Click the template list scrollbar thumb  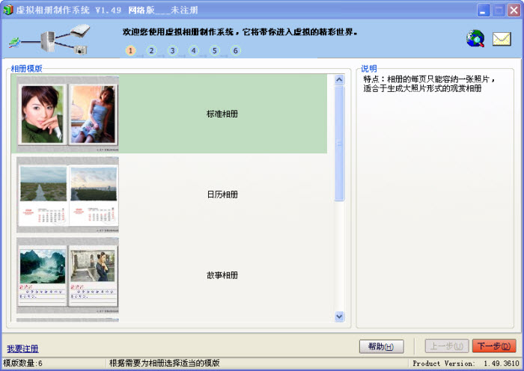[340, 144]
